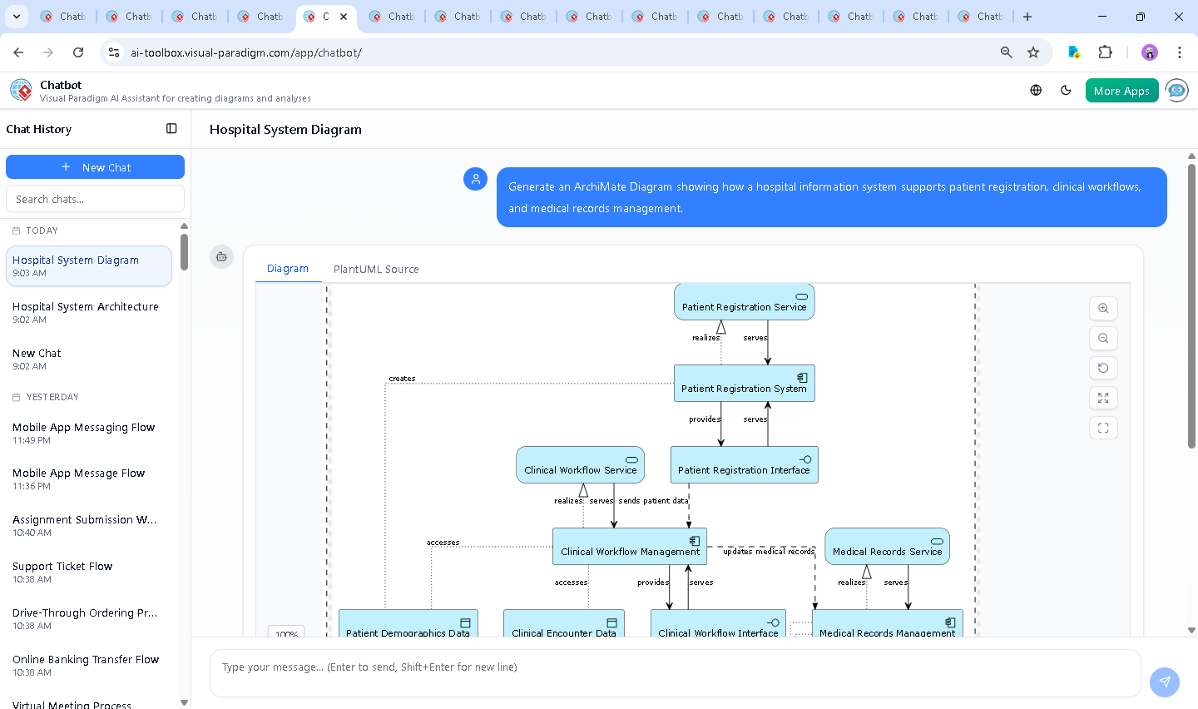Viewport: 1198px width, 709px height.
Task: Fit diagram to screen with expand icon
Action: (x=1103, y=398)
